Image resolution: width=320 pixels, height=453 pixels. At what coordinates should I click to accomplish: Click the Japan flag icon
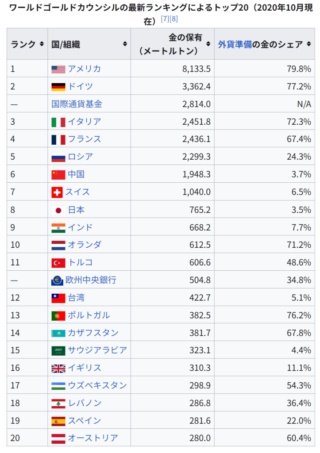(58, 210)
